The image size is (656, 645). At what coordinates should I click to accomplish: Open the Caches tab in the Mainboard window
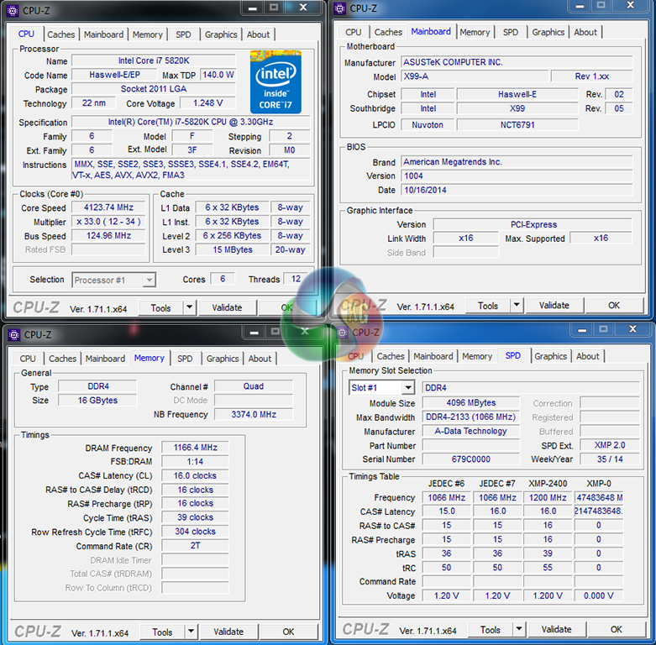click(388, 32)
